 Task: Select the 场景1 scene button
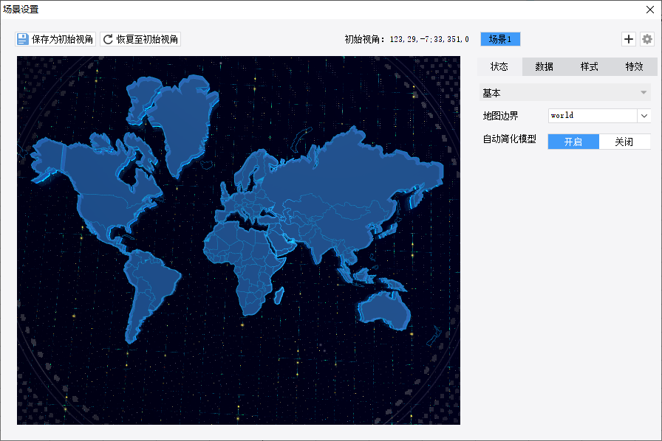[x=500, y=39]
